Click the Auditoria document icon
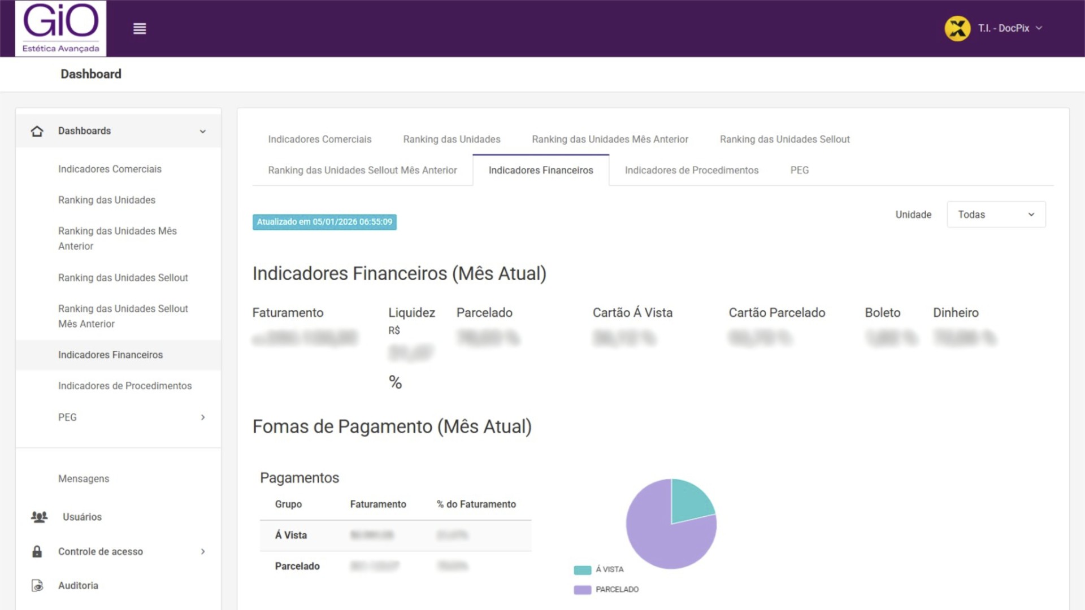Viewport: 1085px width, 610px height. [x=37, y=586]
